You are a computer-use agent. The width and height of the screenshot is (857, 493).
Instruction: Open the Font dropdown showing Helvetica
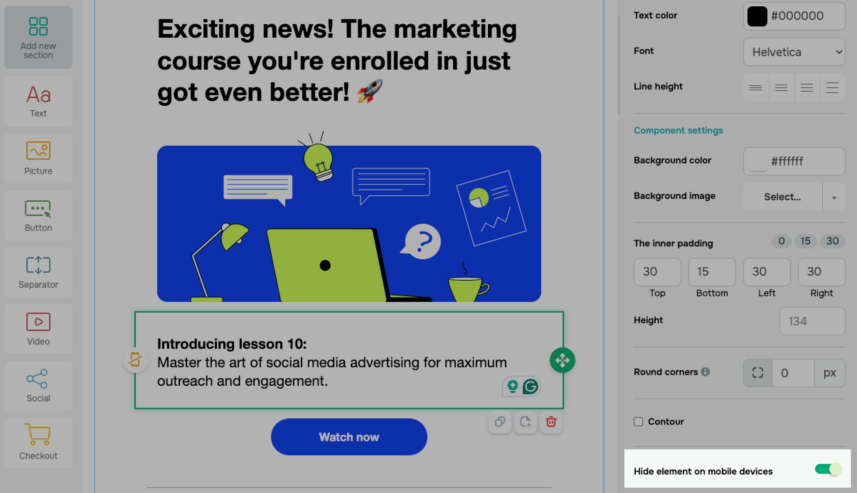(x=794, y=52)
